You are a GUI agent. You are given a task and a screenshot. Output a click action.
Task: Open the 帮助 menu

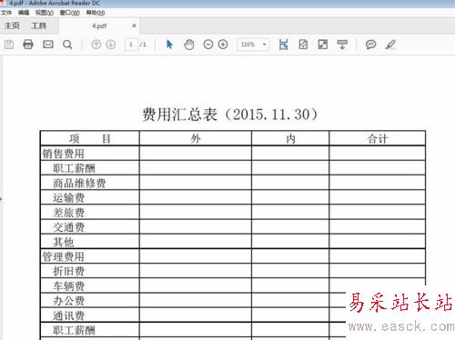(x=96, y=13)
